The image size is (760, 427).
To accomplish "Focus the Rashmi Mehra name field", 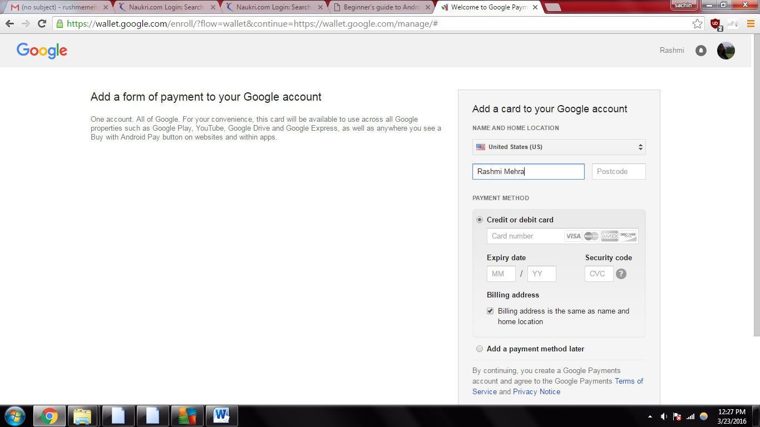I will coord(529,171).
